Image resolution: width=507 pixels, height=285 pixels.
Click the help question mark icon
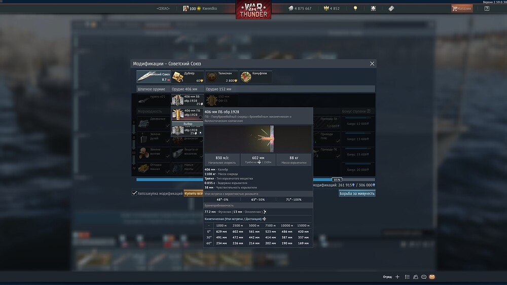[x=487, y=9]
